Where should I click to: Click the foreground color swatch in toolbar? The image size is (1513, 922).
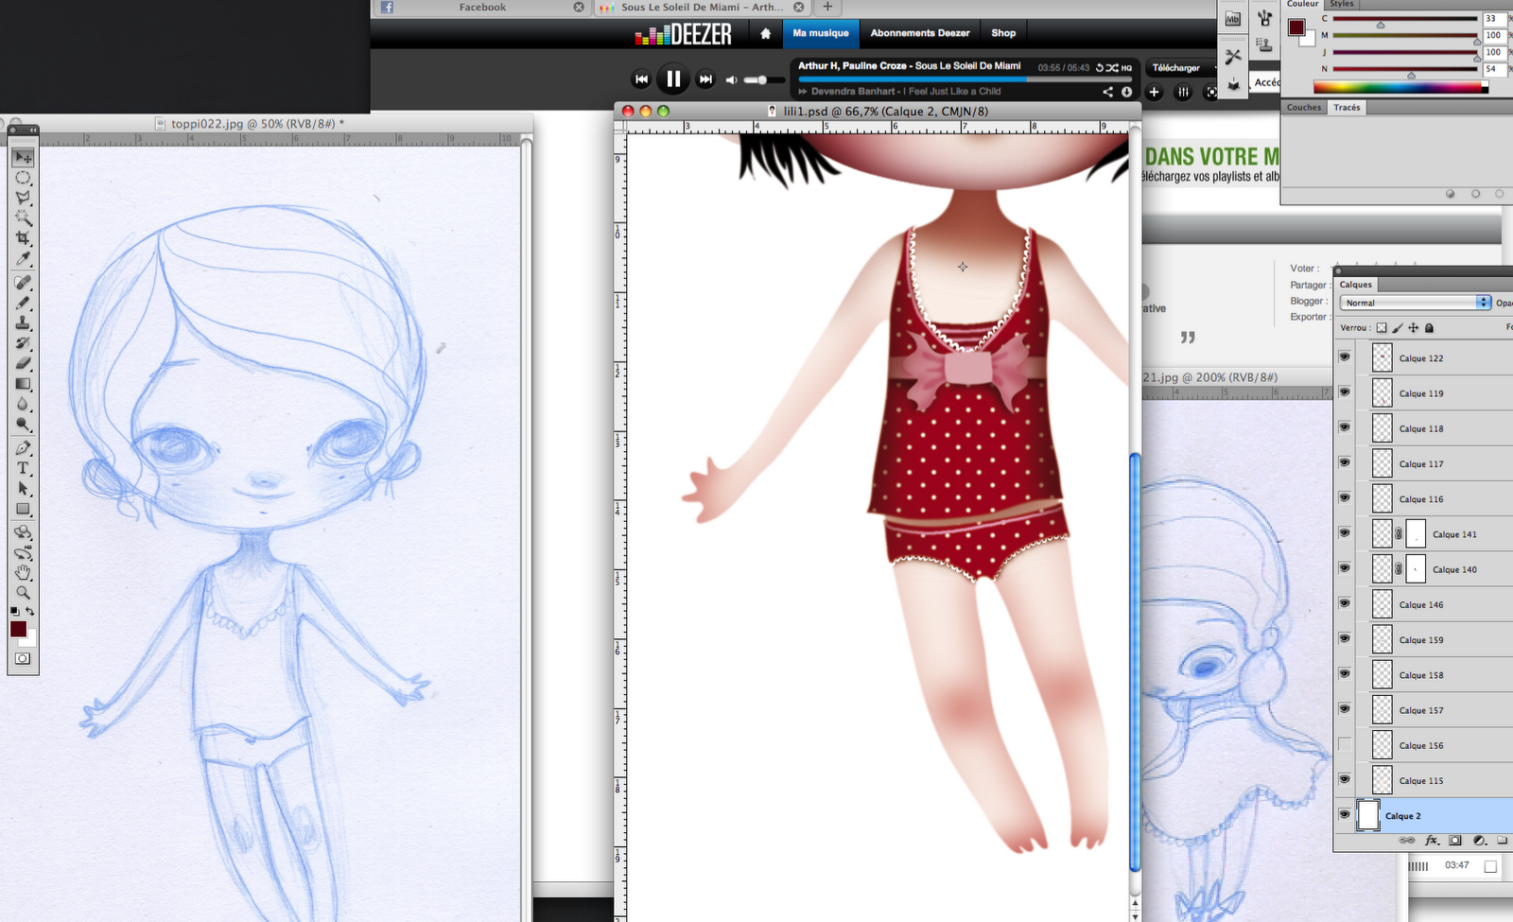tap(18, 630)
